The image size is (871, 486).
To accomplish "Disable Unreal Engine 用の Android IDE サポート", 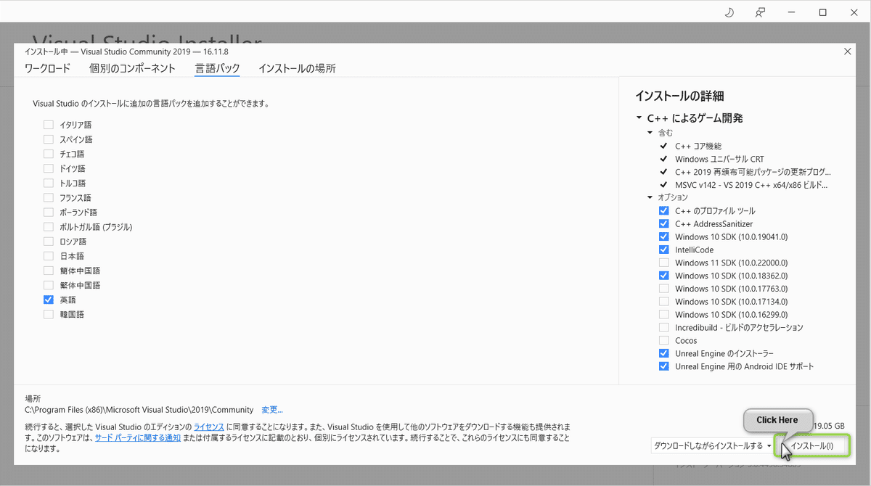I will [663, 366].
